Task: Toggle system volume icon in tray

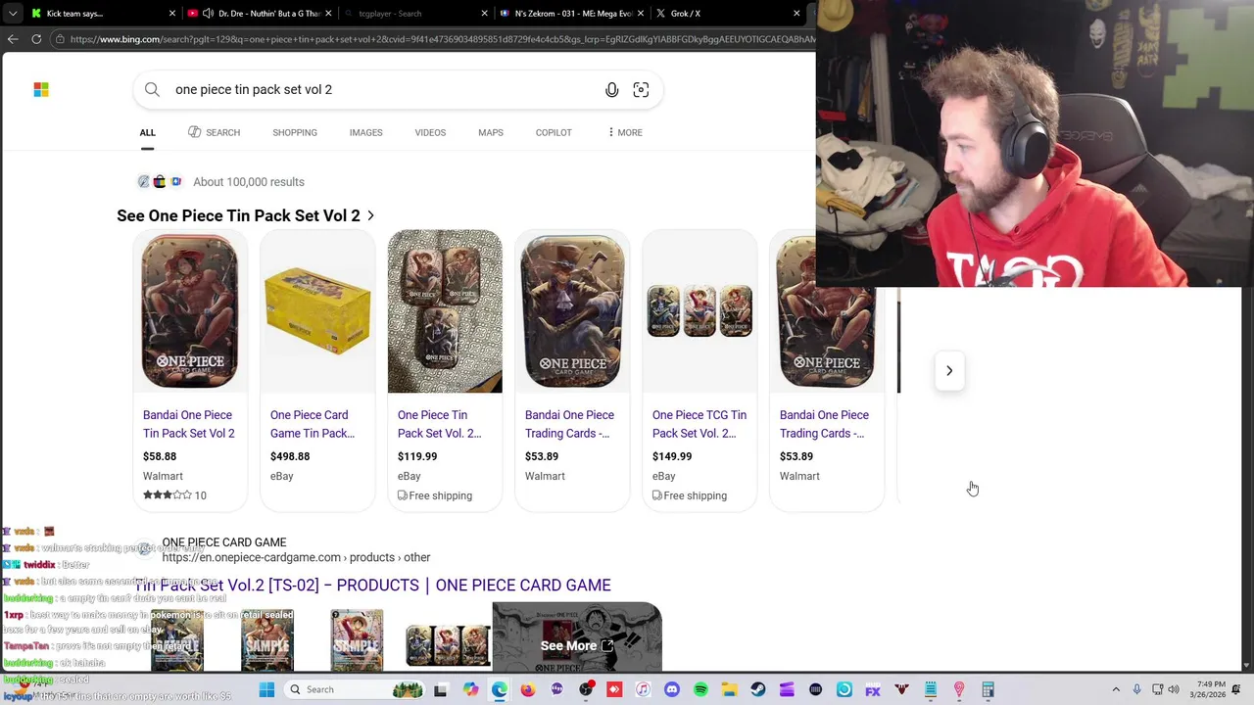Action: coord(1174,690)
